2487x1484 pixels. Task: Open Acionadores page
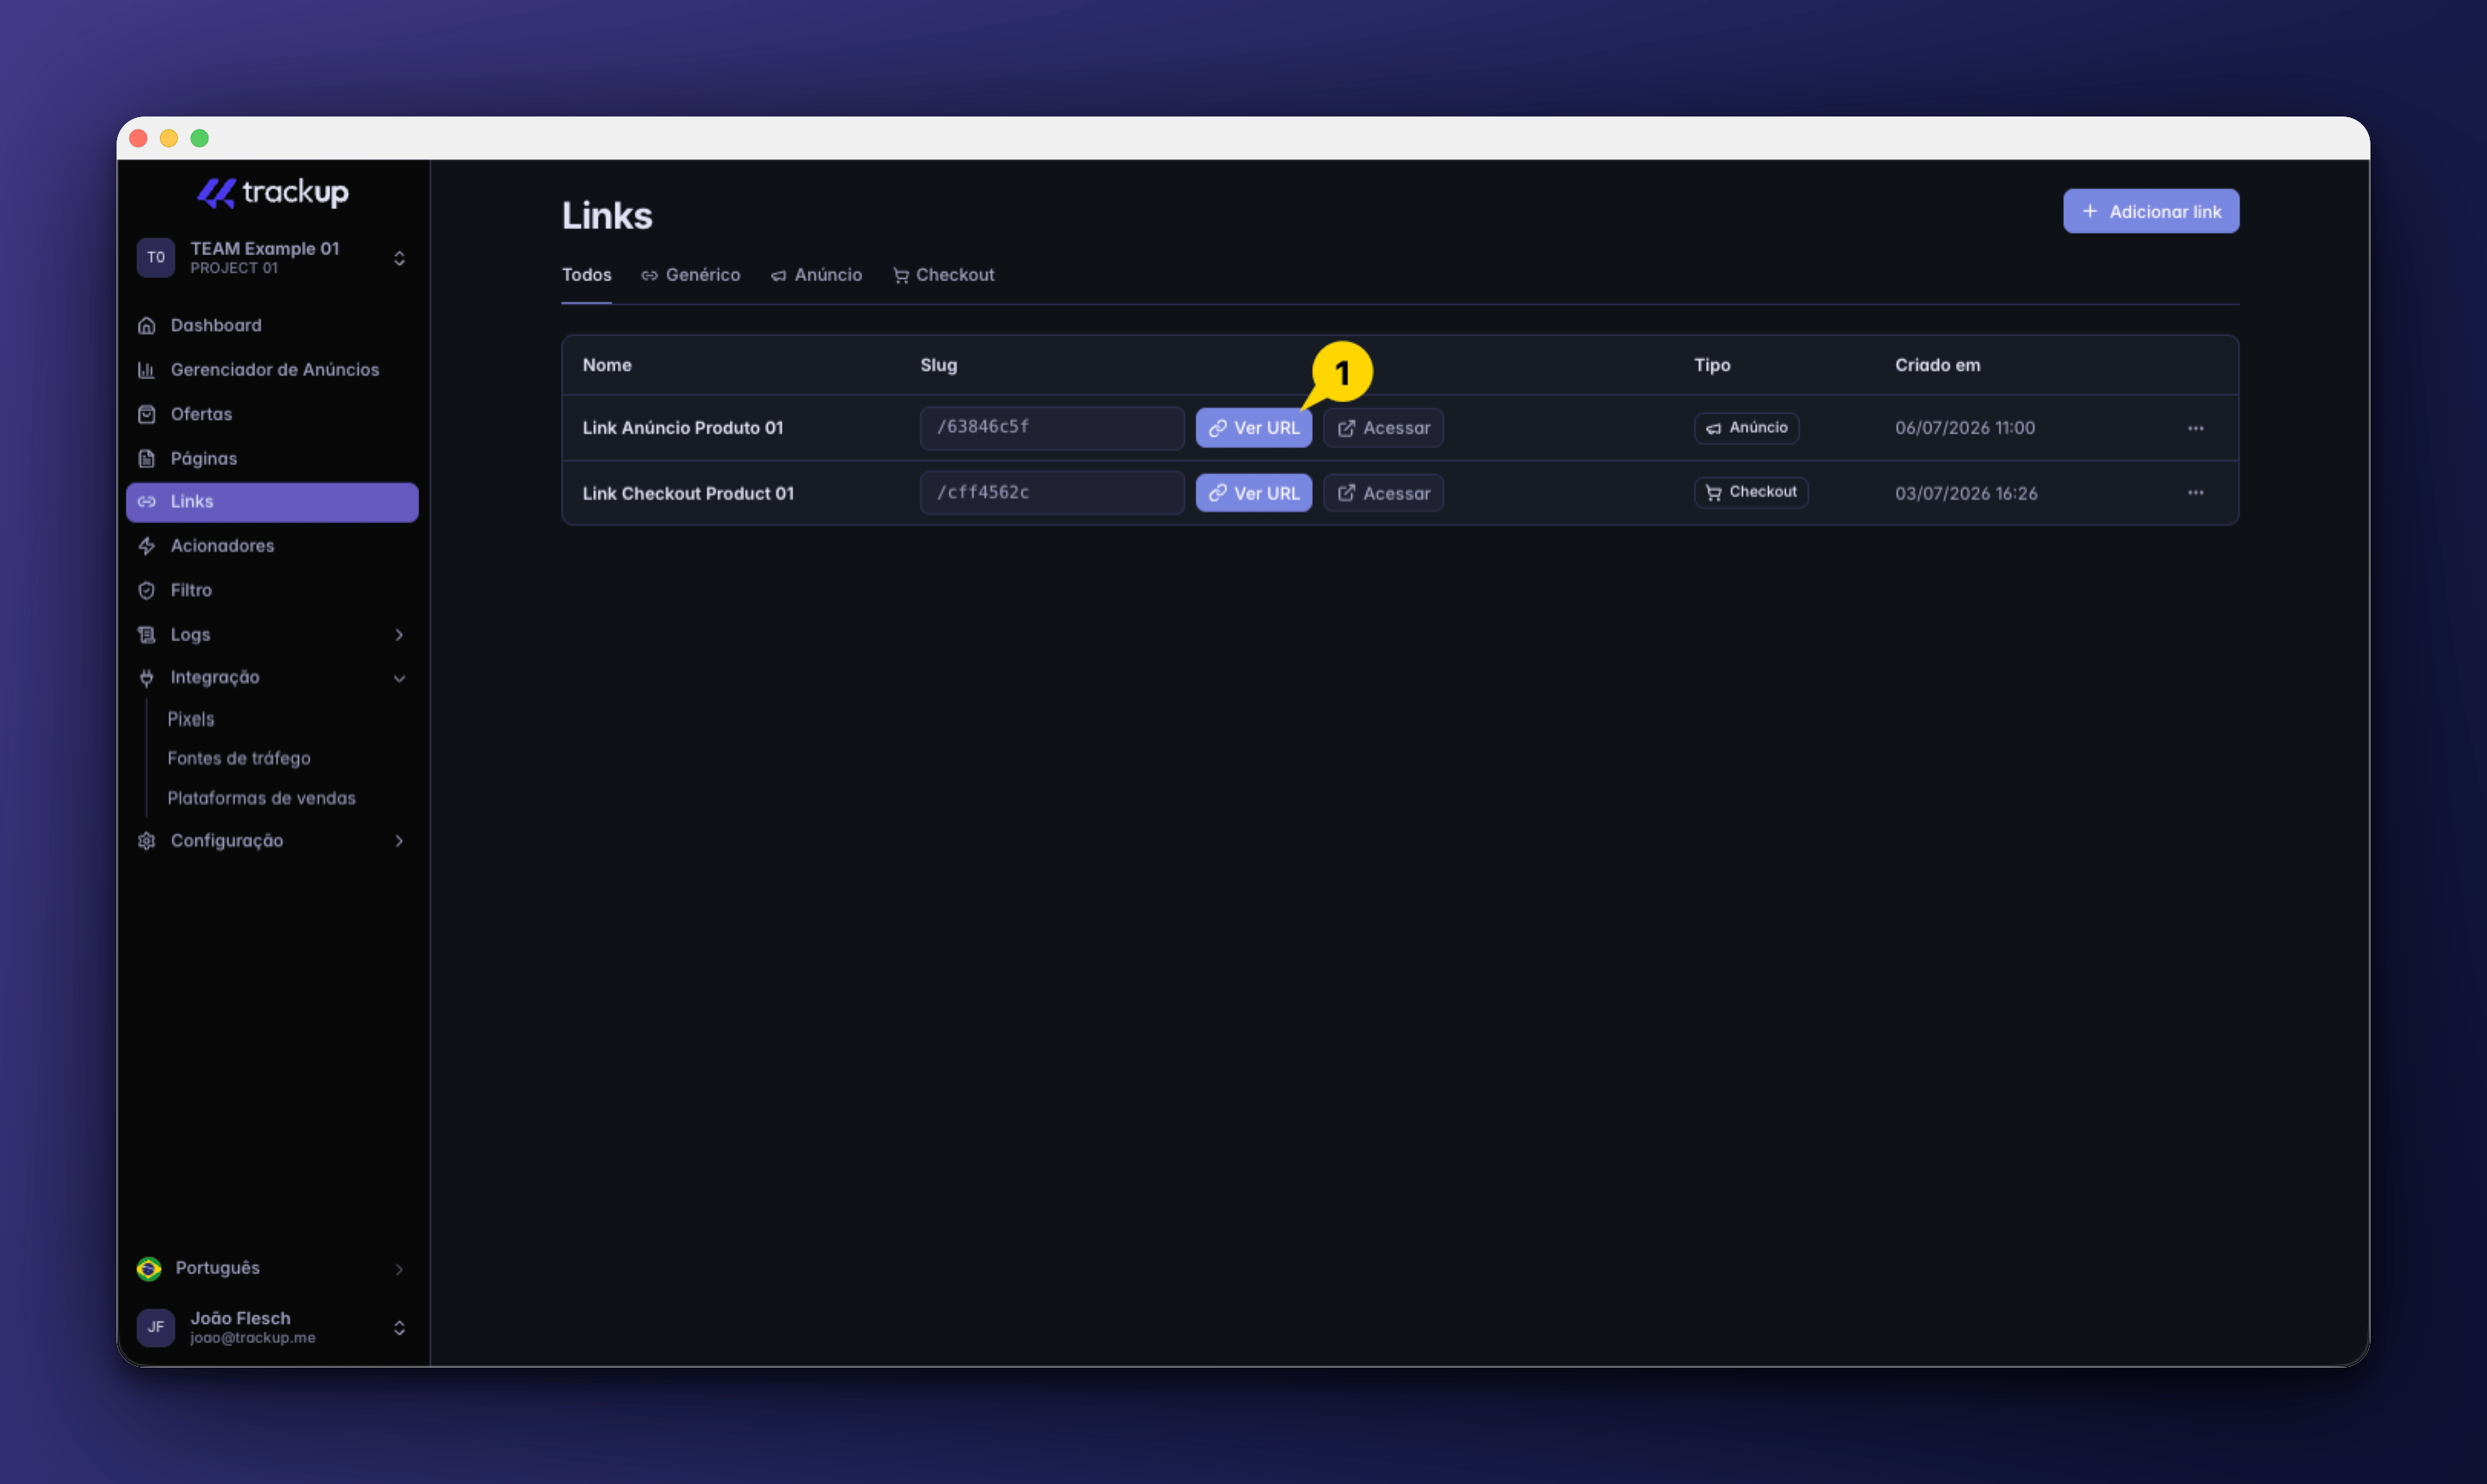pos(272,546)
